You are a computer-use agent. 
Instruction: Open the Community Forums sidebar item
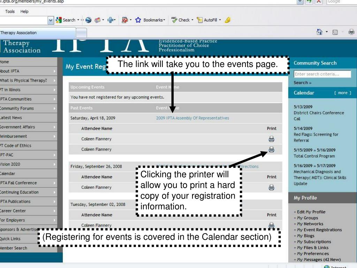pos(29,108)
